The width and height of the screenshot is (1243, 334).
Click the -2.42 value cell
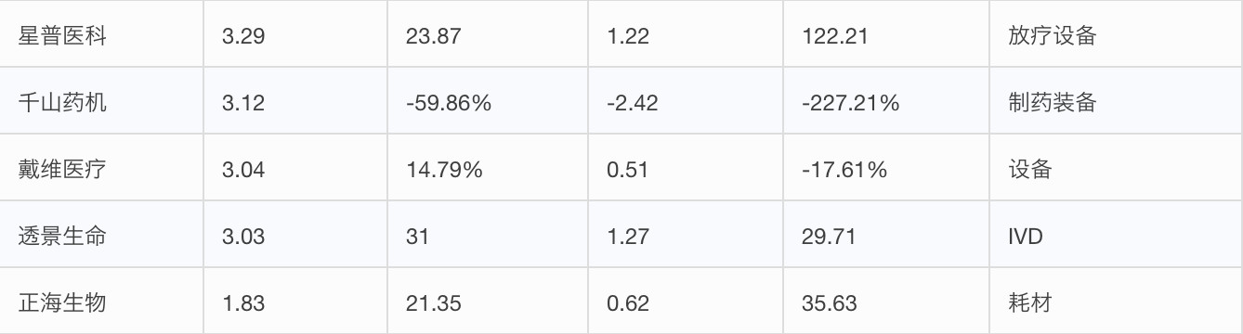click(x=685, y=101)
